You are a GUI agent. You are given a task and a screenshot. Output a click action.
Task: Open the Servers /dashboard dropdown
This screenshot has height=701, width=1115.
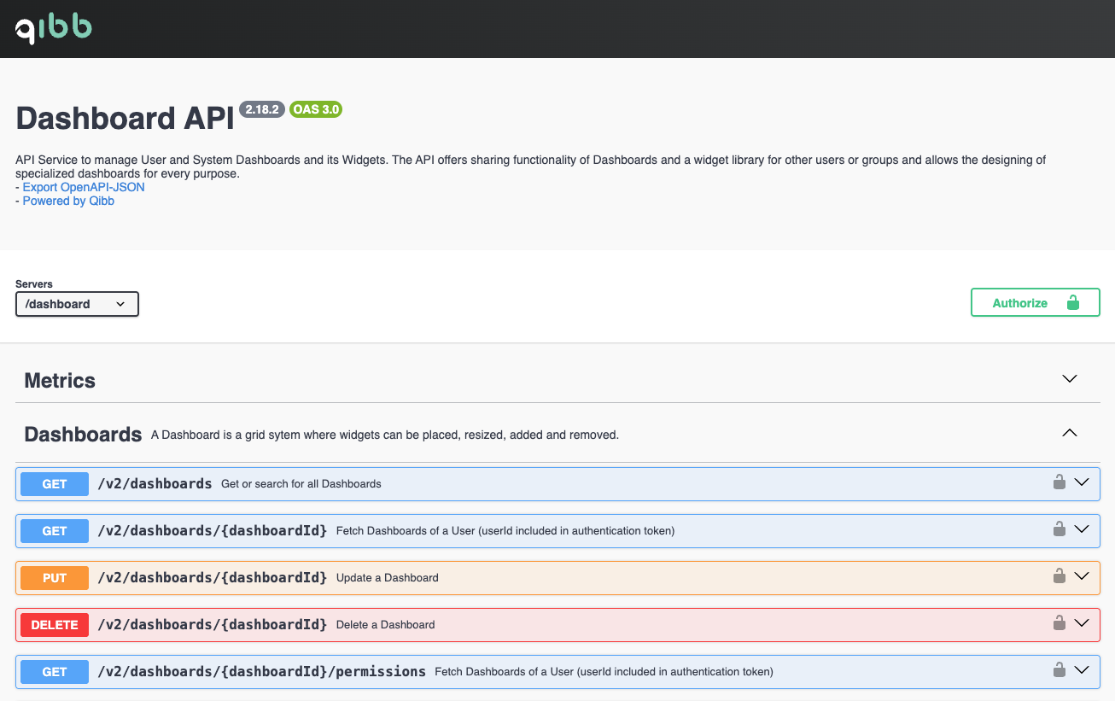coord(77,304)
